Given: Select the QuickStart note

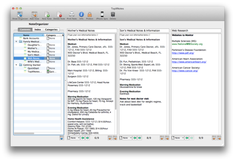Looking at the screenshot, I should point(33,68).
